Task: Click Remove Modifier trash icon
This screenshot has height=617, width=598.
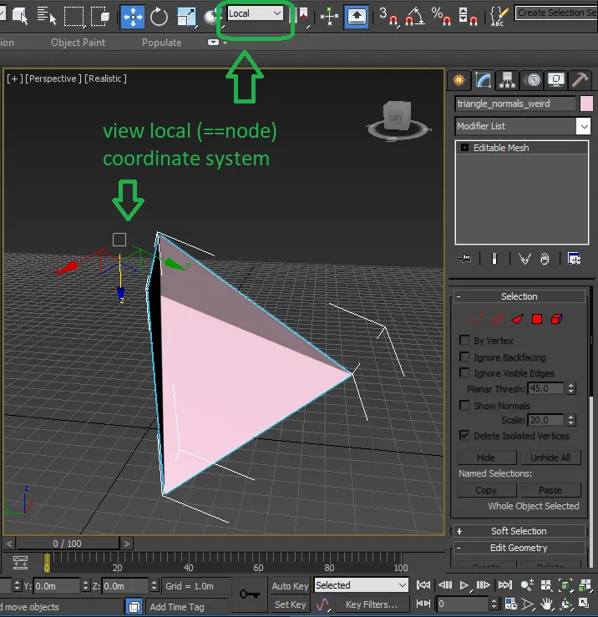Action: [545, 259]
